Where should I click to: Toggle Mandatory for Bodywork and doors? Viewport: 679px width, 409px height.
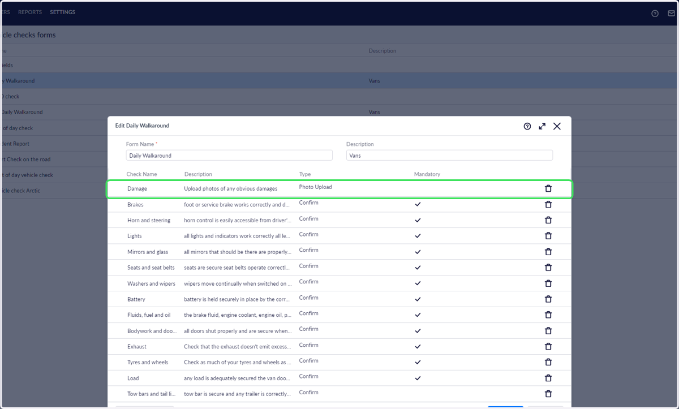(x=418, y=331)
